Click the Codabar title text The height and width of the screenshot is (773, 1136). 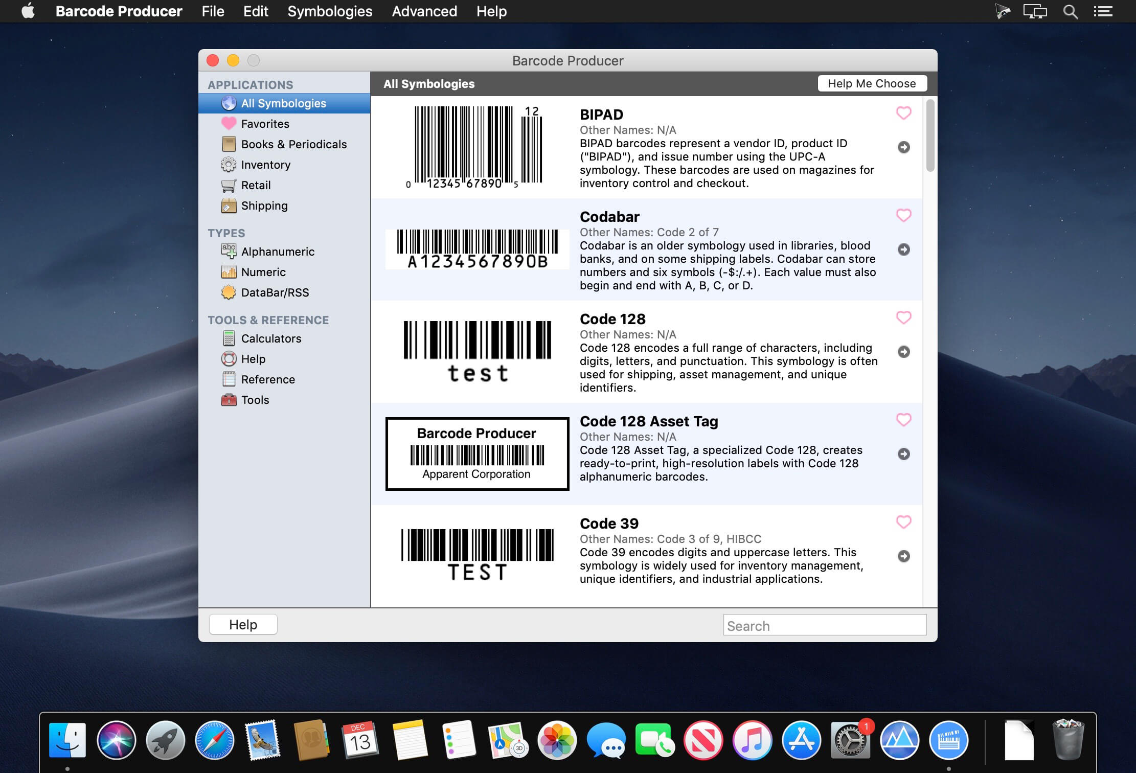(609, 217)
